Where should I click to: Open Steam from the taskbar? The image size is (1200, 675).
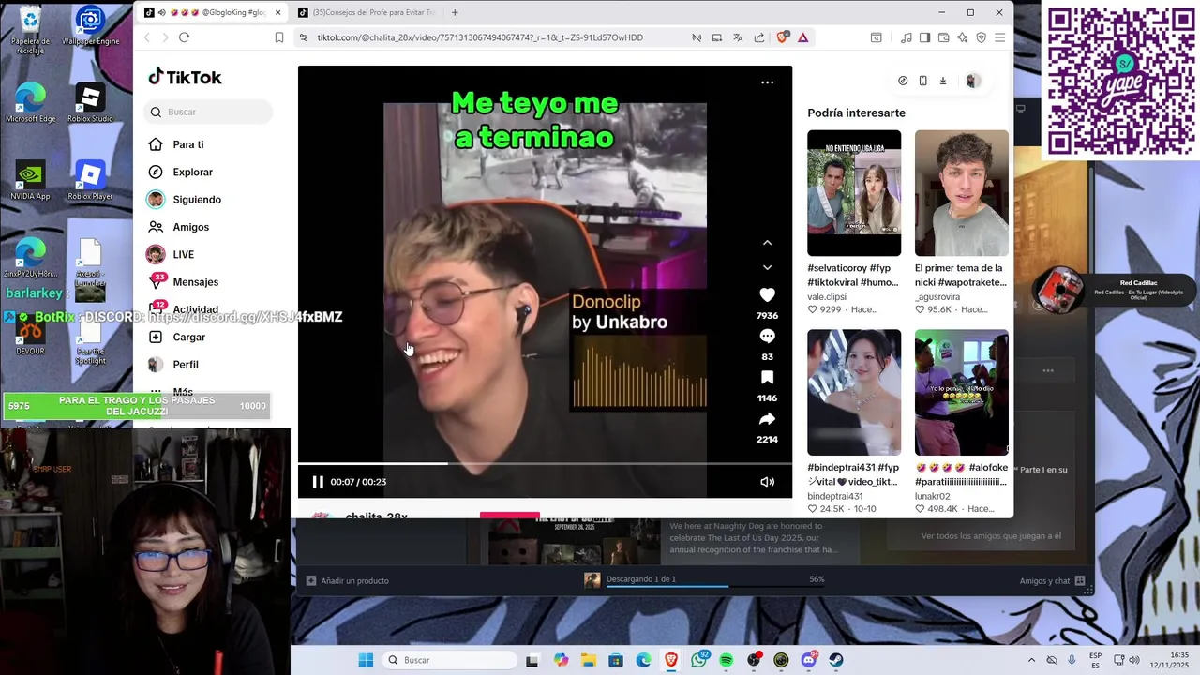coord(836,660)
